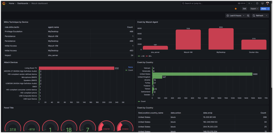Sort by data.srcip column header
The height and width of the screenshot is (133, 273).
click(208, 113)
